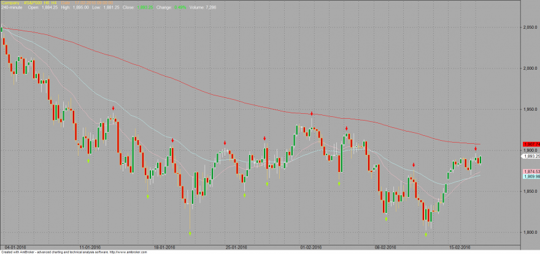The image size is (540, 254).
Task: Click the 1,850.00 price axis label
Action: pyautogui.click(x=530, y=191)
